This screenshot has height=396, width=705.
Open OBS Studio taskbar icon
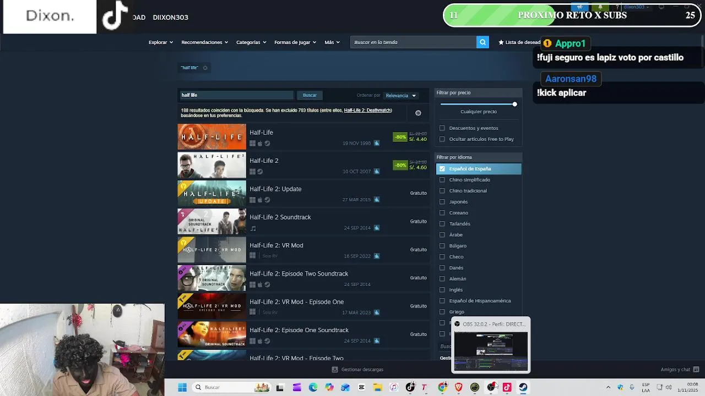(x=491, y=387)
